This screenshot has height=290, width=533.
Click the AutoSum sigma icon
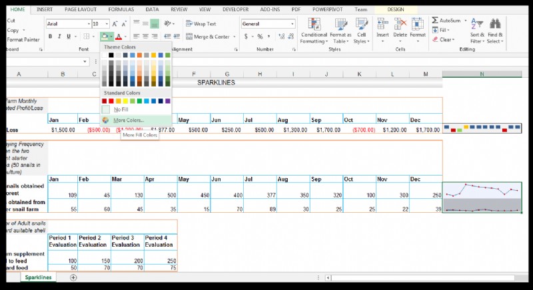(435, 21)
